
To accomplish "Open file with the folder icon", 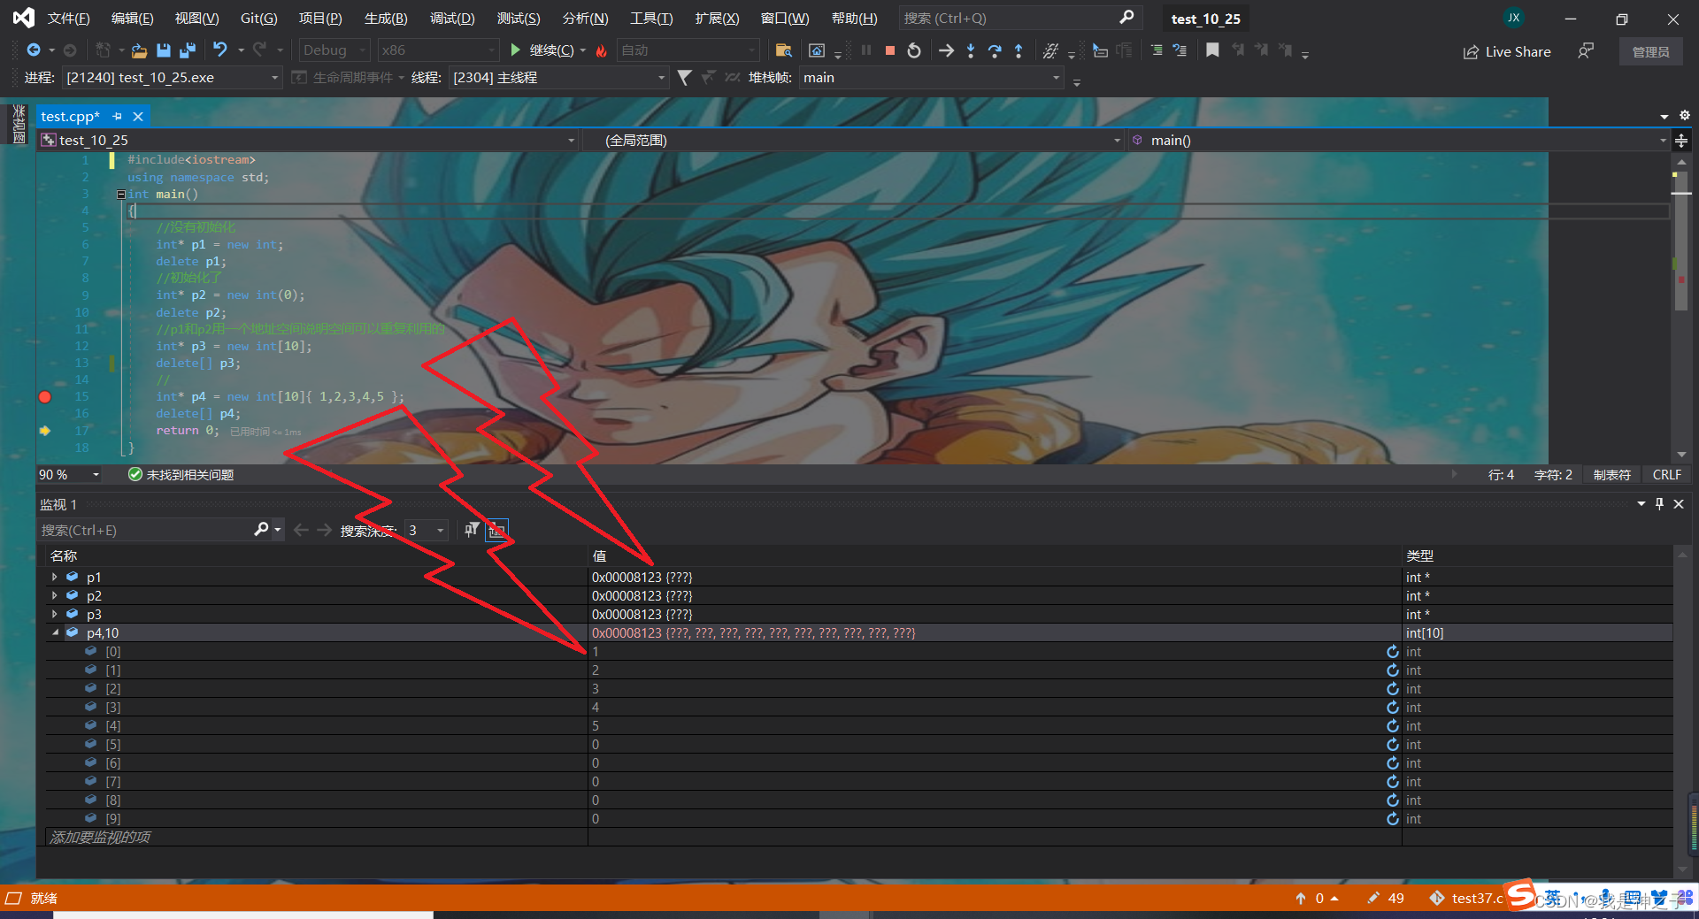I will click(139, 50).
